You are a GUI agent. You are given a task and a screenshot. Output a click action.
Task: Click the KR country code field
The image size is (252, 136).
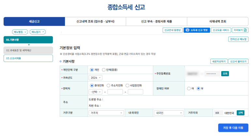coord(218,113)
